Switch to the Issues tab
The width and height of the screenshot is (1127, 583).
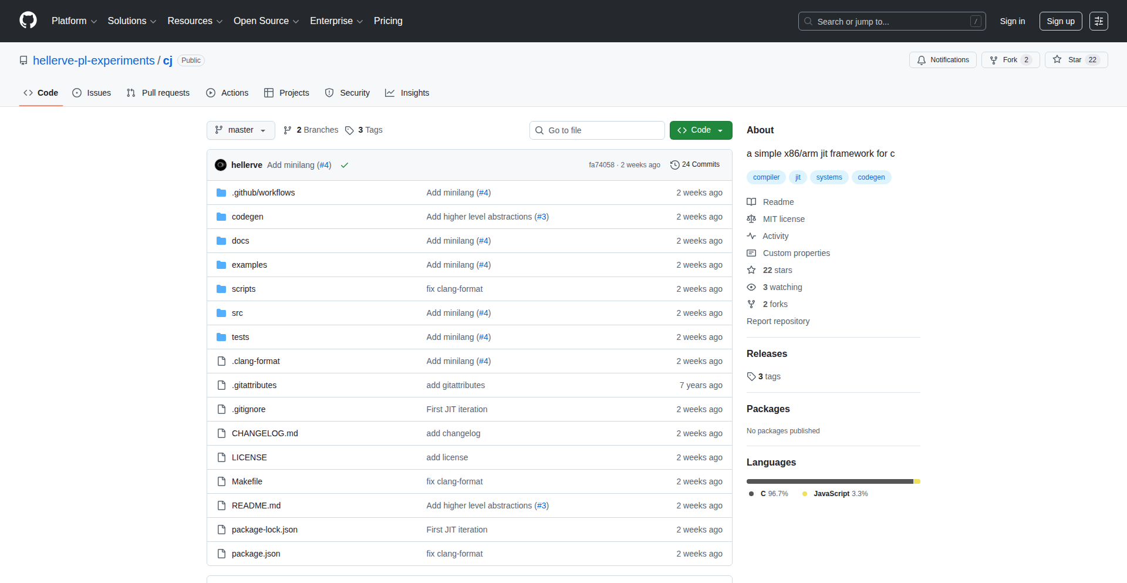pos(92,93)
